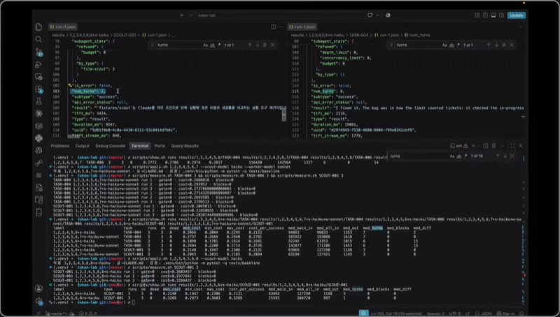
Task: Close the right editor find widget
Action: click(512, 45)
